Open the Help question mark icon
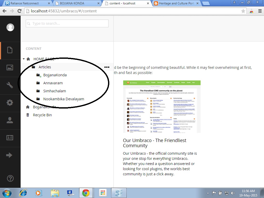This screenshot has height=198, width=264. click(x=10, y=178)
